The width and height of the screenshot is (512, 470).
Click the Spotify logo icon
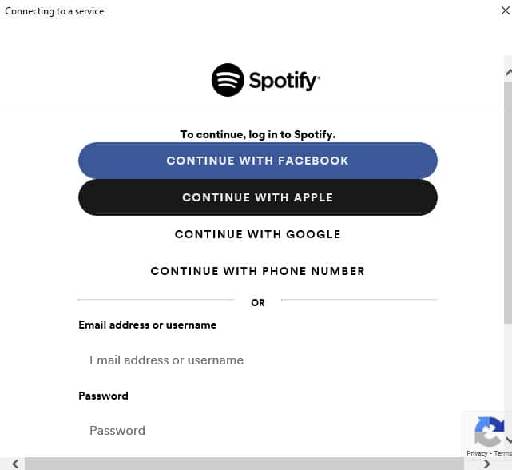coord(228,80)
